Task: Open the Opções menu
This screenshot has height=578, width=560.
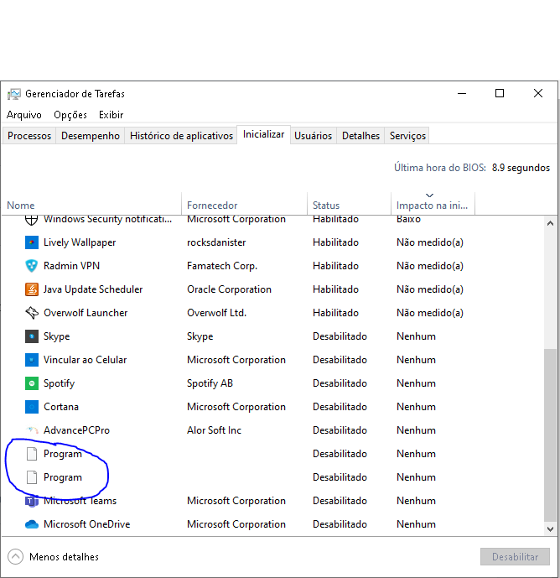Action: pyautogui.click(x=70, y=115)
